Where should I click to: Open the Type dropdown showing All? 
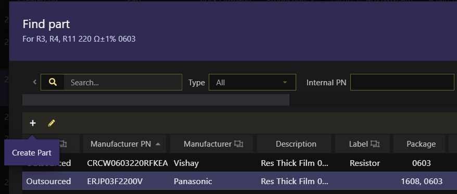click(x=252, y=82)
